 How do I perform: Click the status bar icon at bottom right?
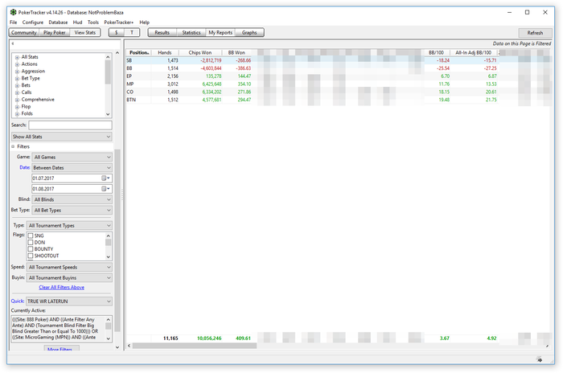click(539, 359)
